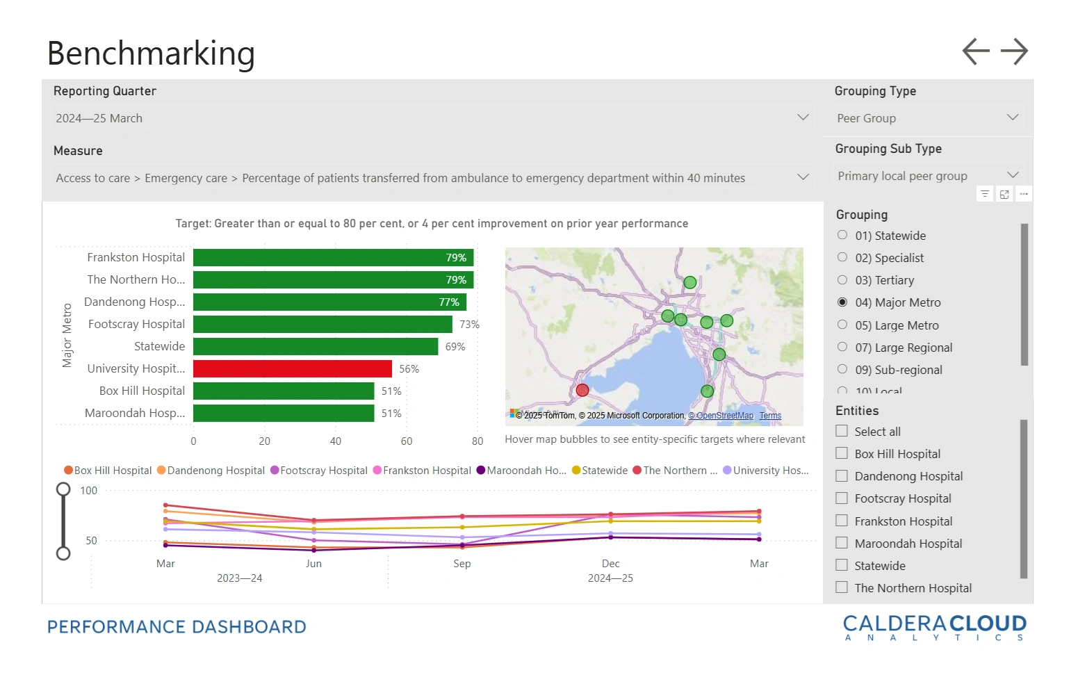This screenshot has width=1078, height=684.
Task: Open the Terms link on the map
Action: pyautogui.click(x=770, y=416)
